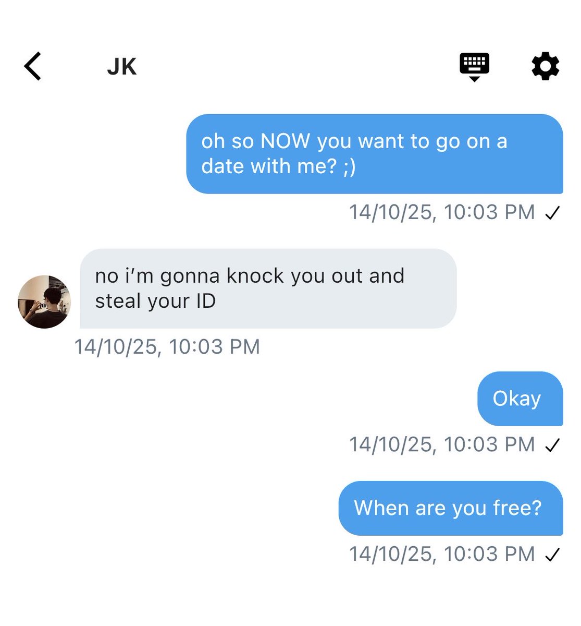Click checkmark under 'When are you free?'
Viewport: 581px width, 626px height.
pyautogui.click(x=552, y=555)
